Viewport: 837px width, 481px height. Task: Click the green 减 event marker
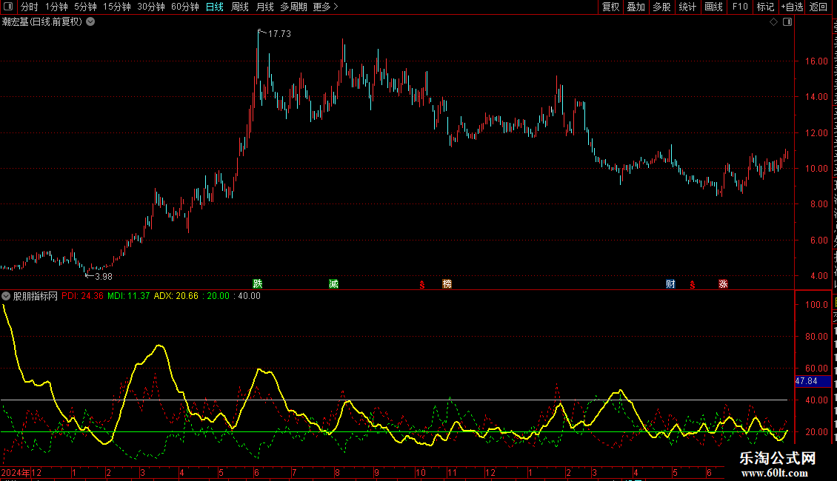333,283
